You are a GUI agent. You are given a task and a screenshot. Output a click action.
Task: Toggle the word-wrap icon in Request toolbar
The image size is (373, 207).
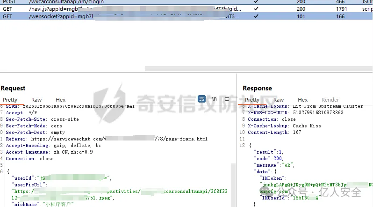pos(202,99)
